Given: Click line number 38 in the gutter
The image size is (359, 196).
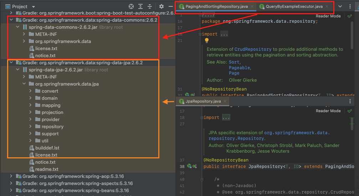Looking at the screenshot, I should pyautogui.click(x=182, y=167).
